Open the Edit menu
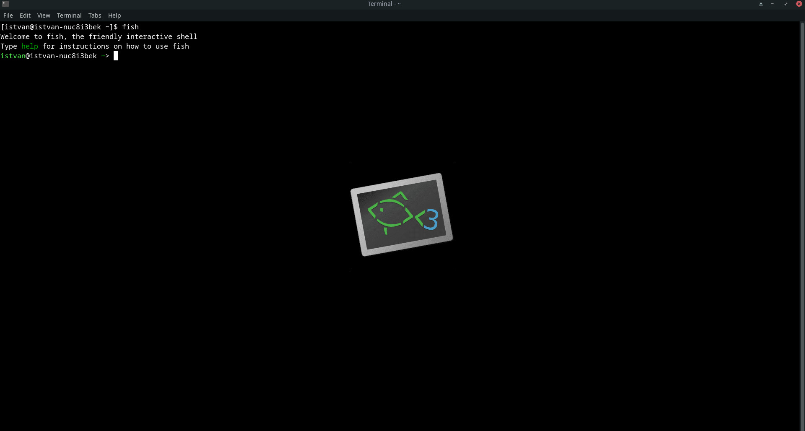The width and height of the screenshot is (805, 431). click(x=25, y=16)
